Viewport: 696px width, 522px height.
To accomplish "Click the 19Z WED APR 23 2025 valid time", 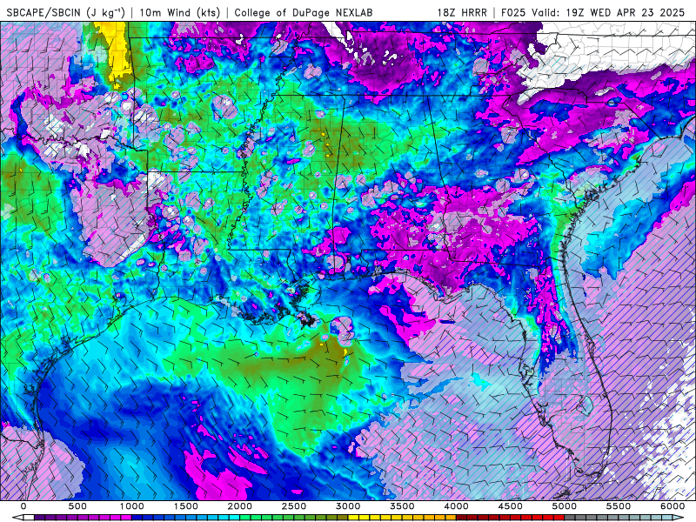I will tap(626, 12).
